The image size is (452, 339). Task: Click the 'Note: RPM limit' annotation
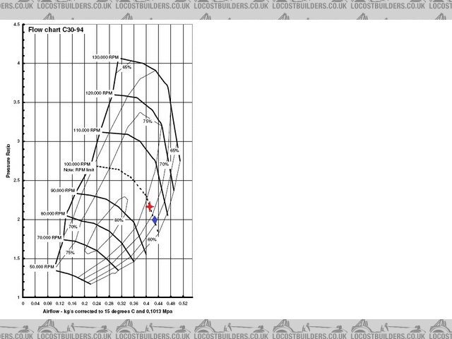[79, 170]
